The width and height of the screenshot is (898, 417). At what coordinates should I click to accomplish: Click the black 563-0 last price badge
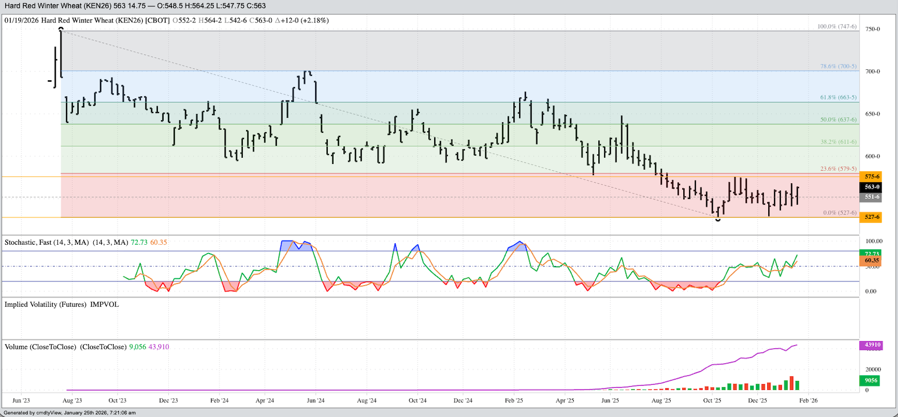[x=871, y=187]
